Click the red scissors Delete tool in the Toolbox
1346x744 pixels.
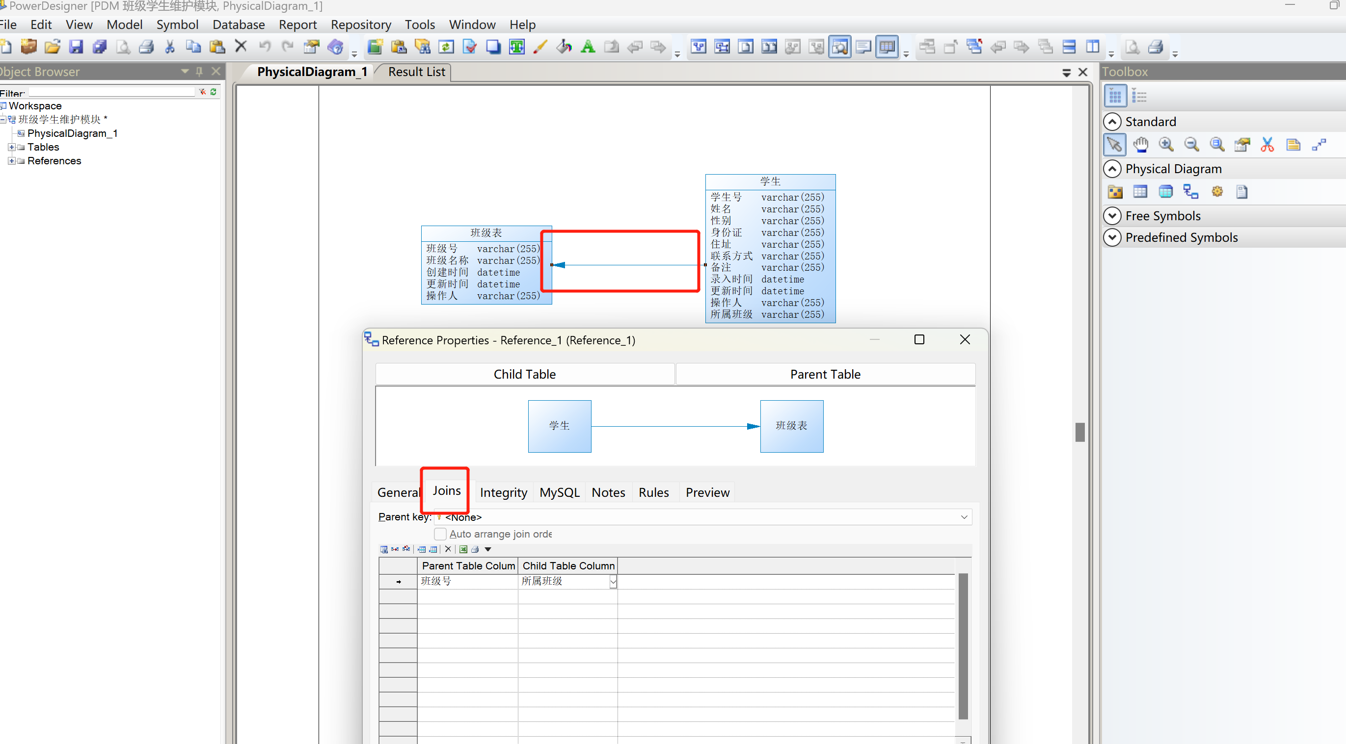[x=1267, y=145]
